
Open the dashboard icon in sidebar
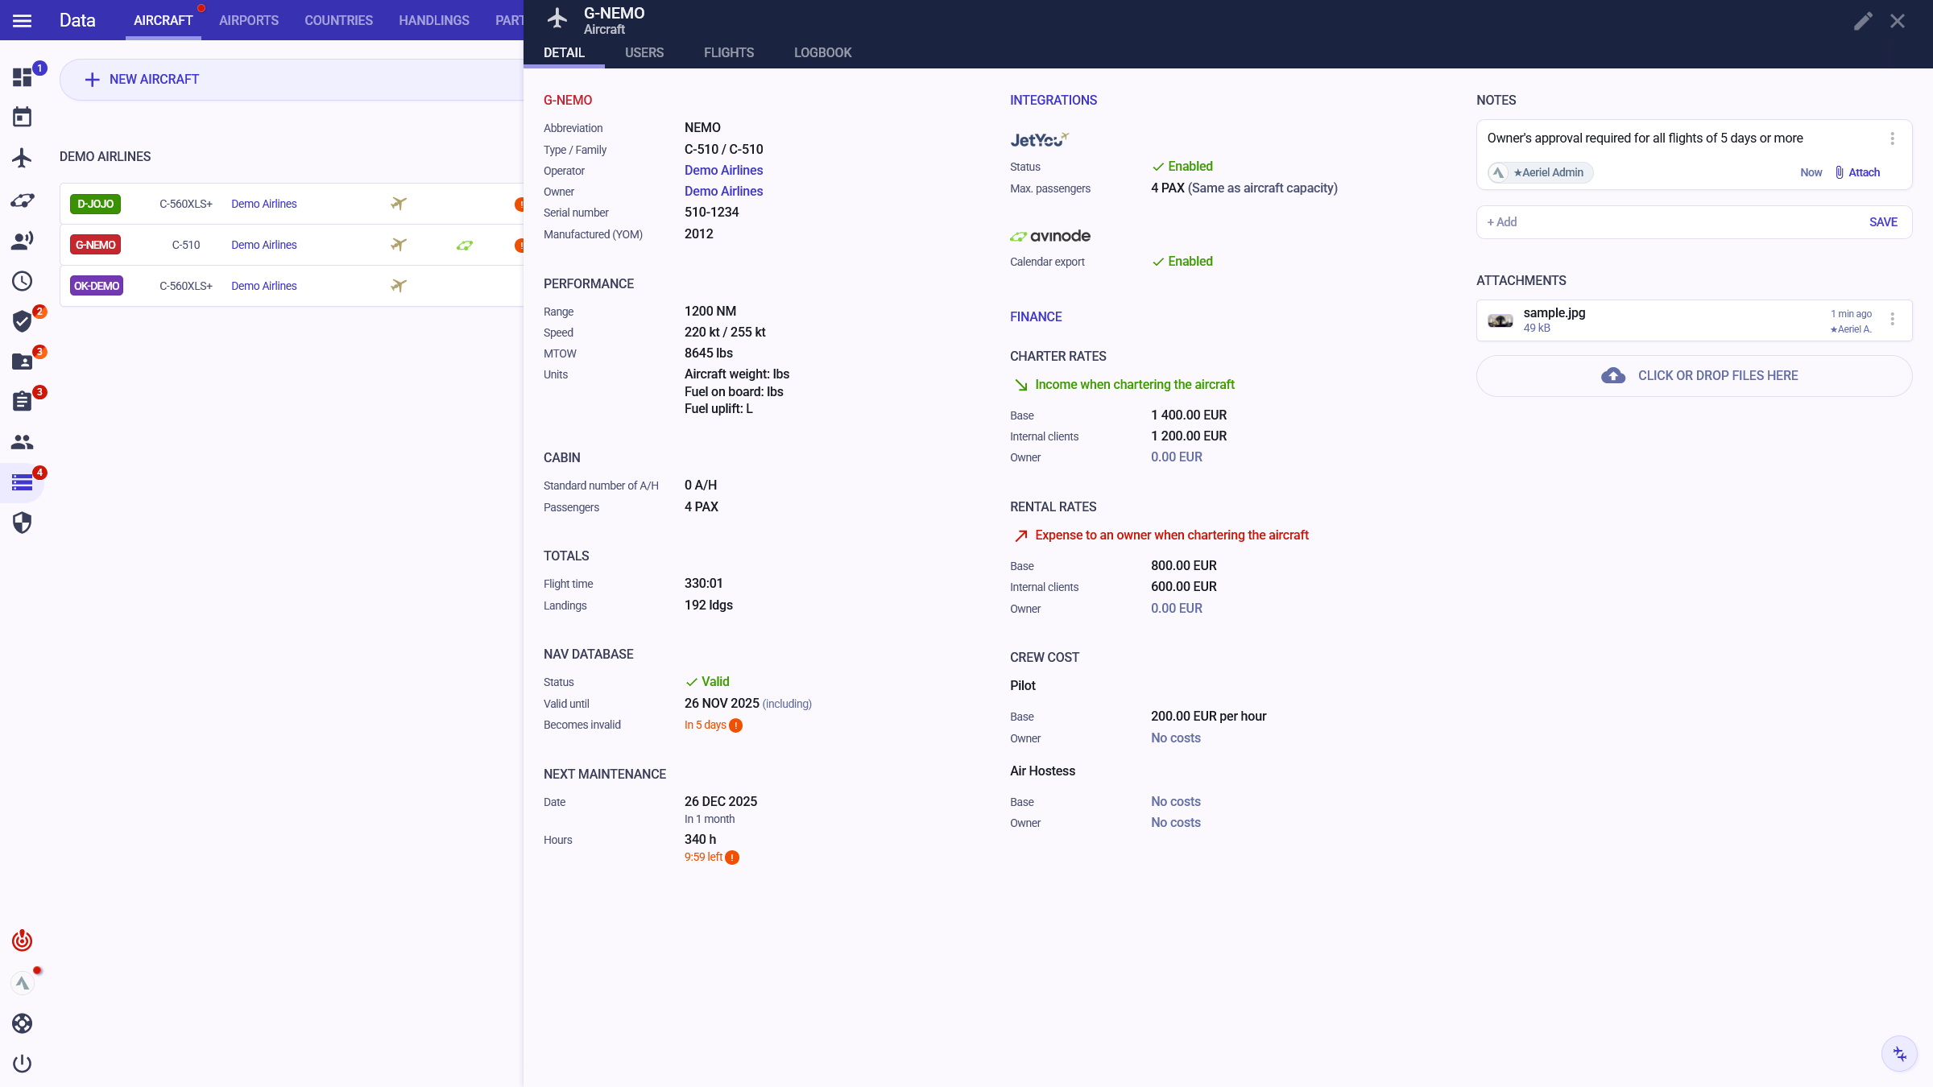pyautogui.click(x=23, y=77)
